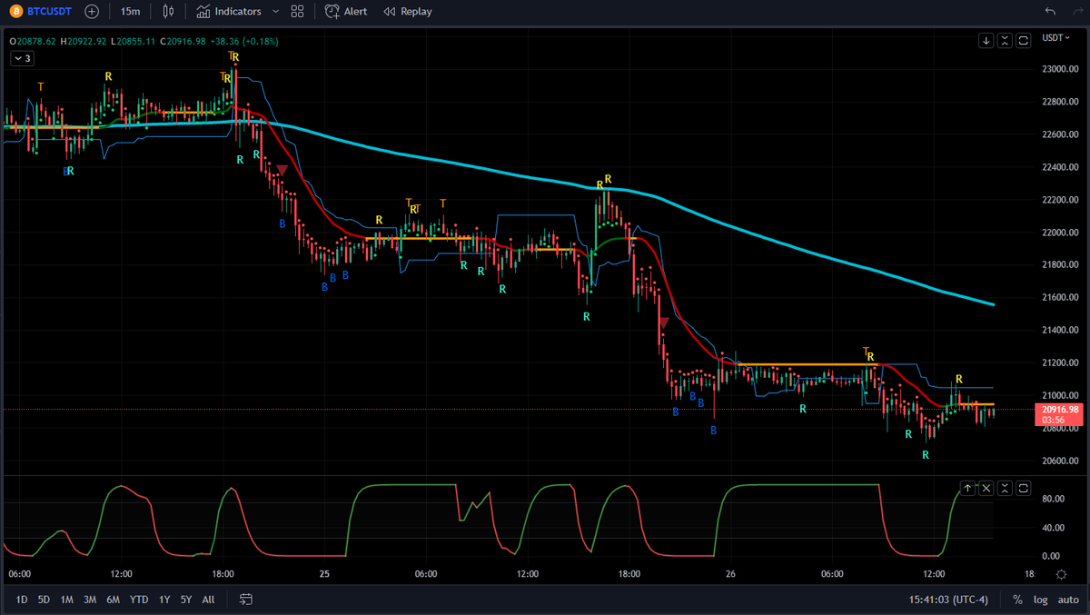Select the 5D date range

(44, 600)
